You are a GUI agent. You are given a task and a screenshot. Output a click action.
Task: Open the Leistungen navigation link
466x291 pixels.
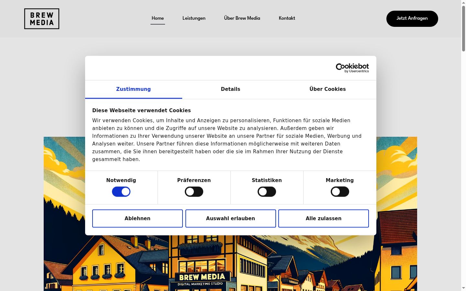[194, 18]
